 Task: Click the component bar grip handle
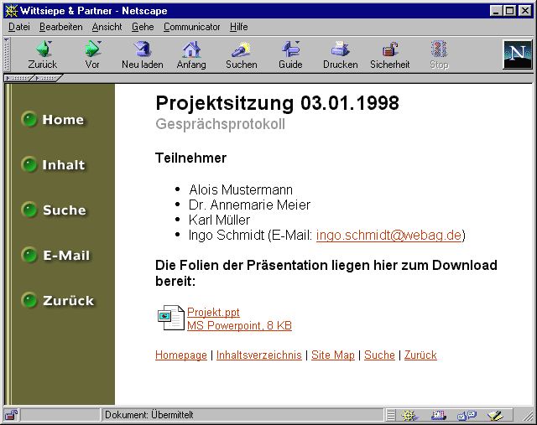pyautogui.click(x=391, y=415)
